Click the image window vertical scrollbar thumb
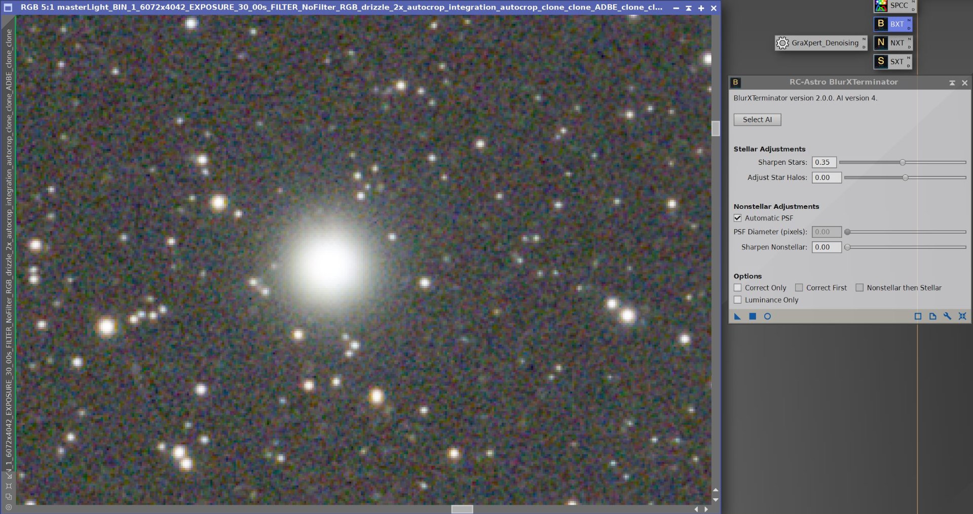 click(x=716, y=128)
